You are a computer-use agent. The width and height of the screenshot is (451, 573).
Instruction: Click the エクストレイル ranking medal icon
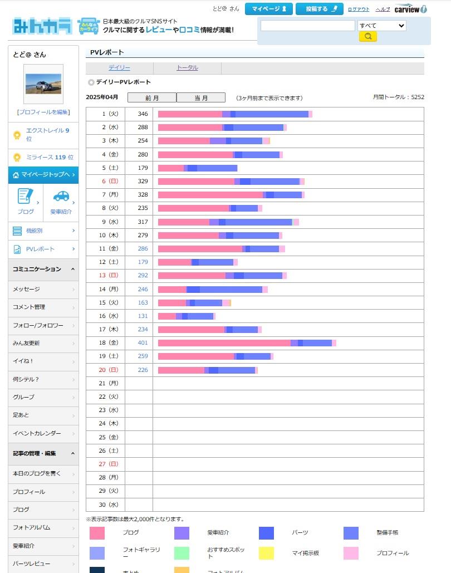click(17, 135)
